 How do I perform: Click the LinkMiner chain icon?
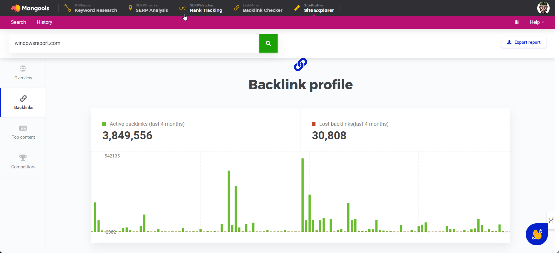tap(236, 8)
